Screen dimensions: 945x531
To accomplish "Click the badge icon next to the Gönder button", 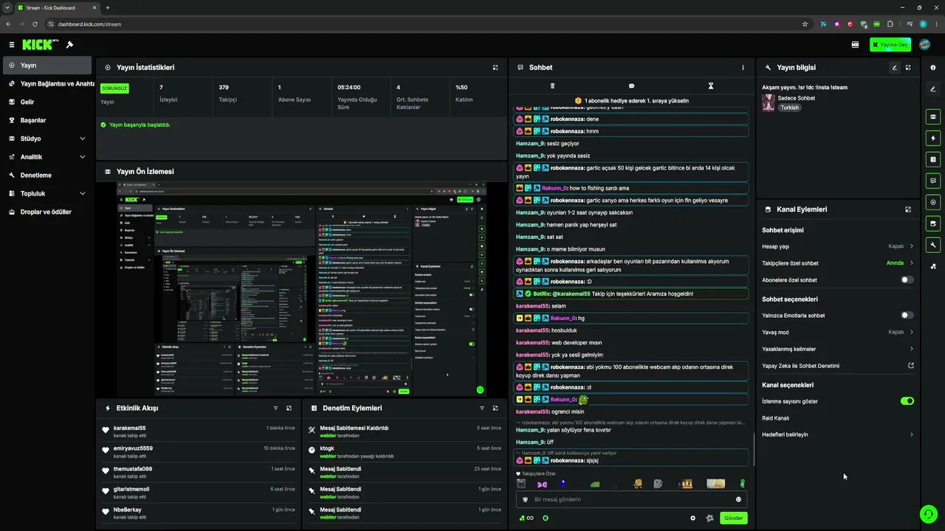I will tap(709, 518).
